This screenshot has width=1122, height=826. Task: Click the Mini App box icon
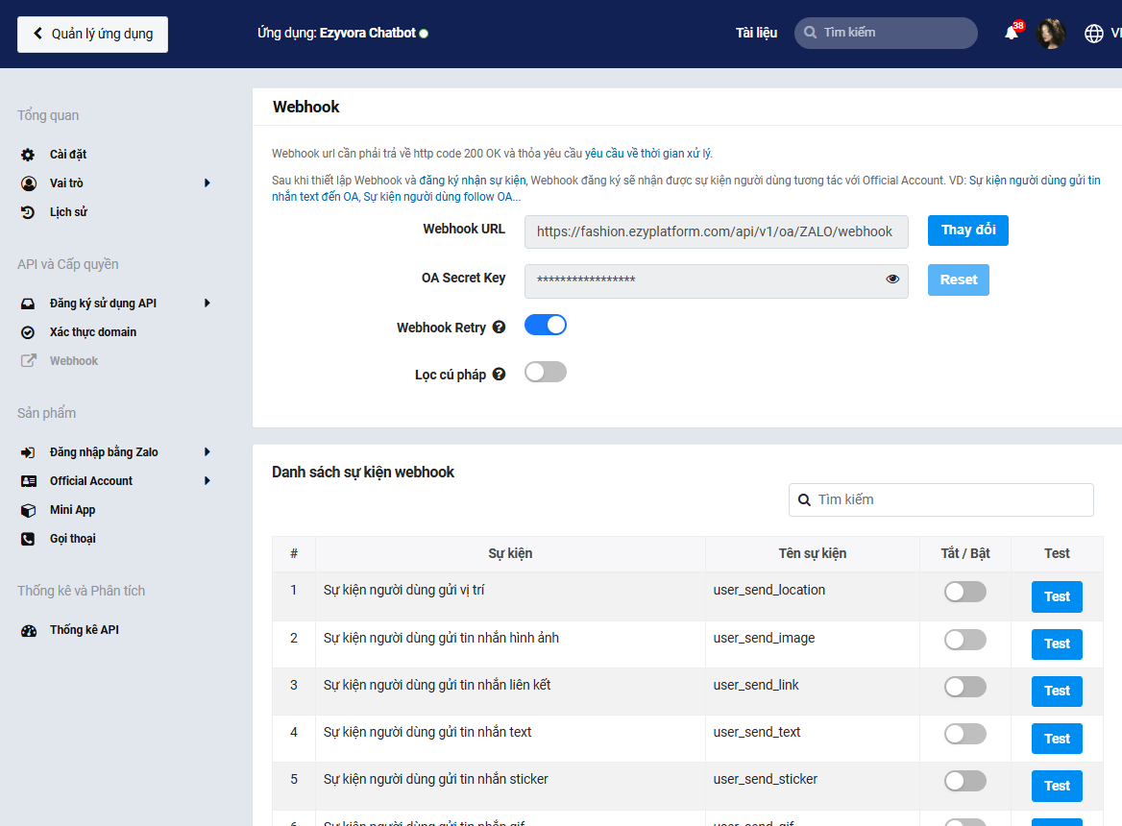click(28, 511)
